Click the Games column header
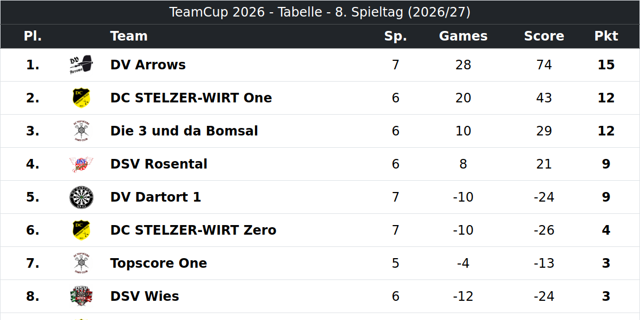The image size is (640, 320). click(x=463, y=36)
